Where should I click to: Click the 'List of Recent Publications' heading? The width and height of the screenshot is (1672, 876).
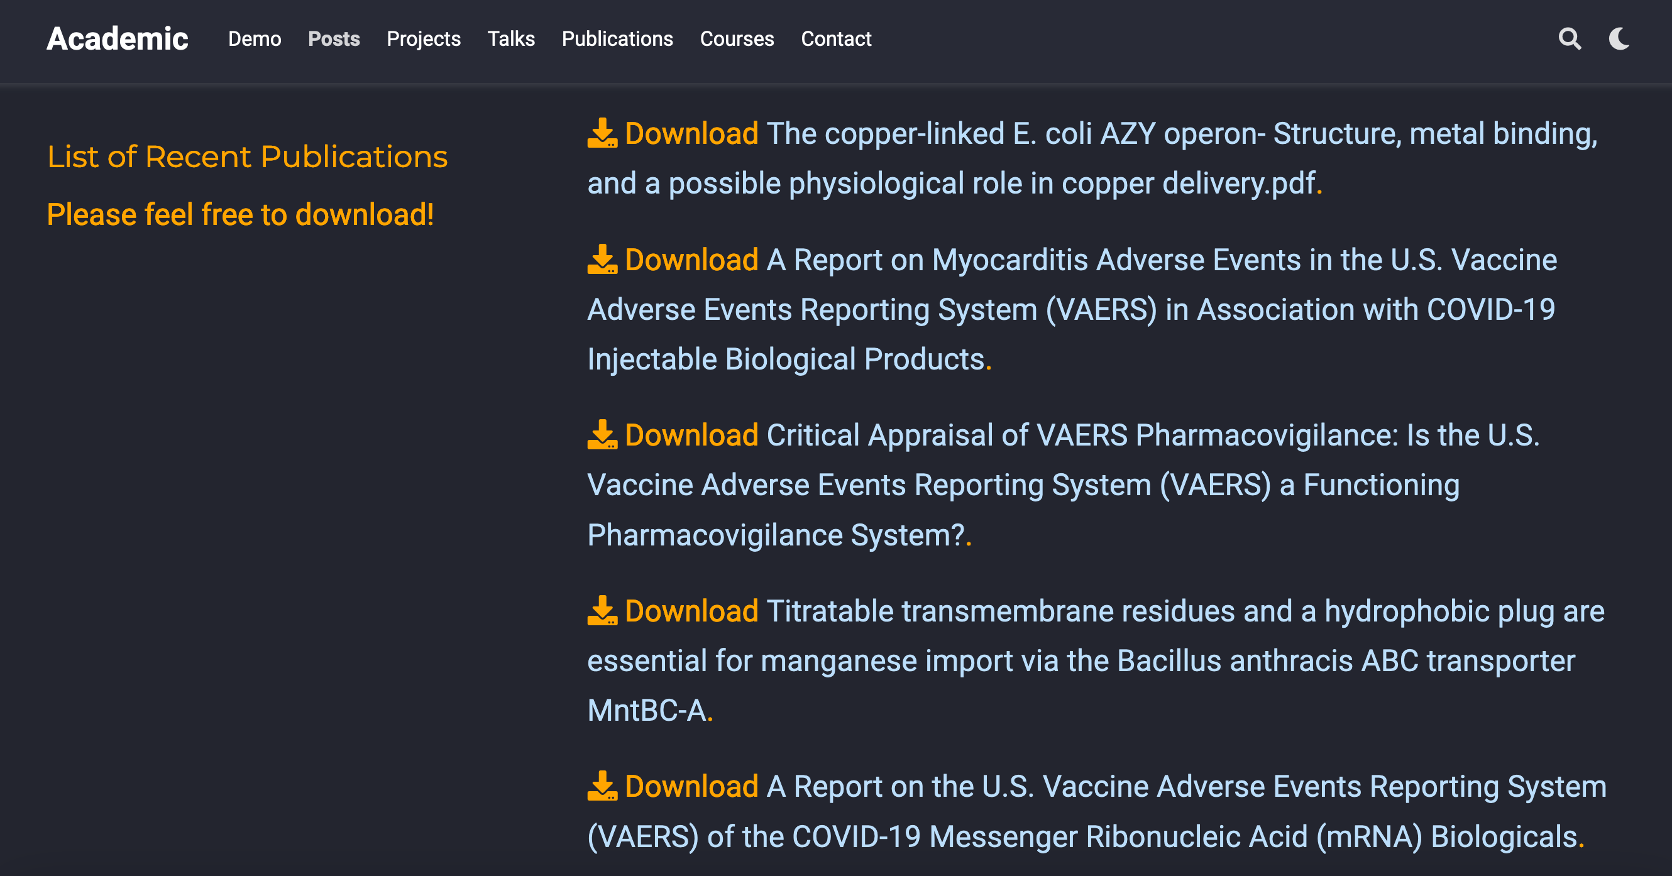tap(247, 156)
